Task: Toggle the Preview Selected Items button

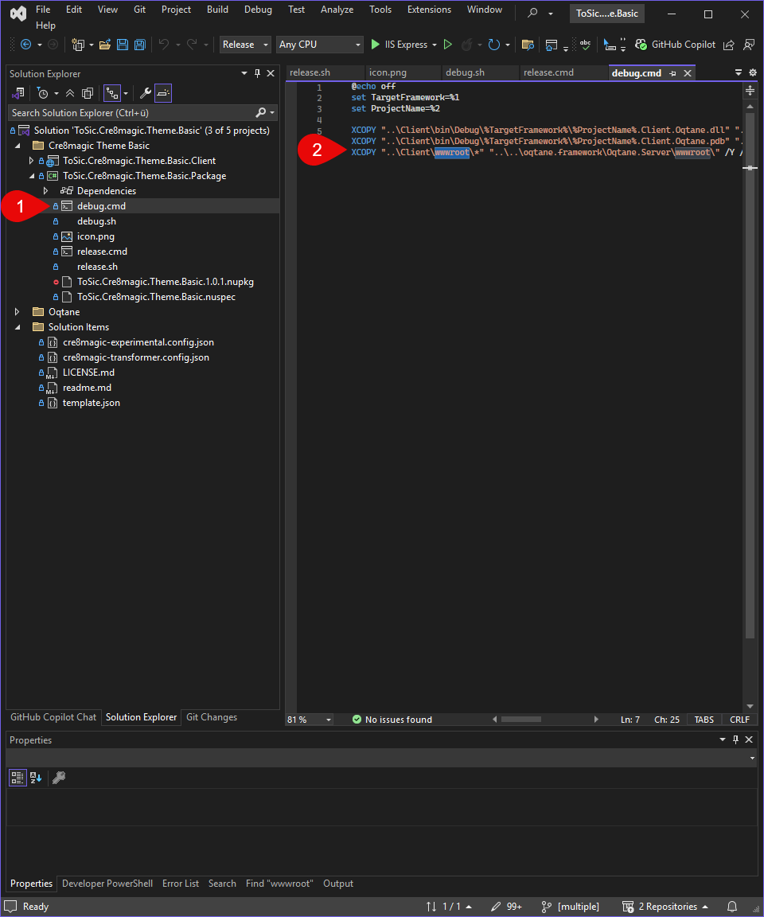Action: [x=163, y=93]
